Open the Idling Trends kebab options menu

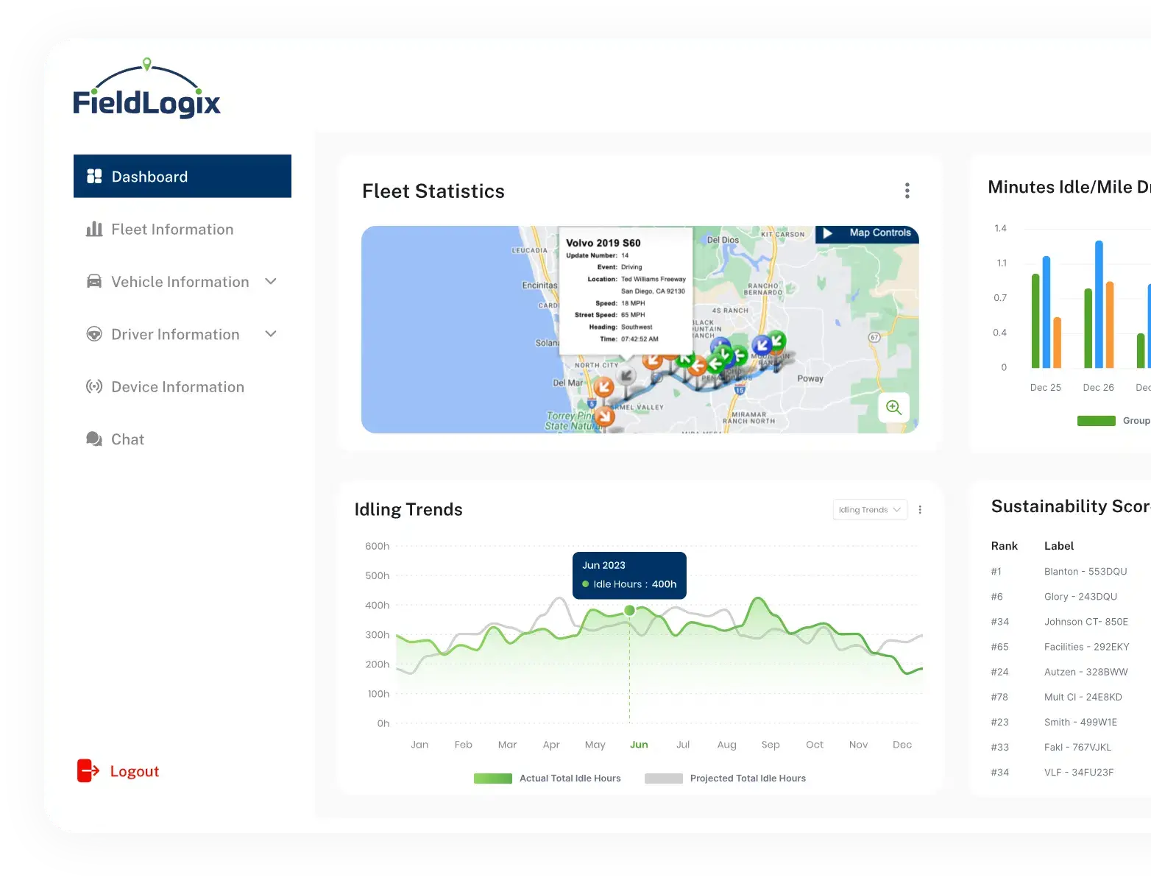point(920,510)
